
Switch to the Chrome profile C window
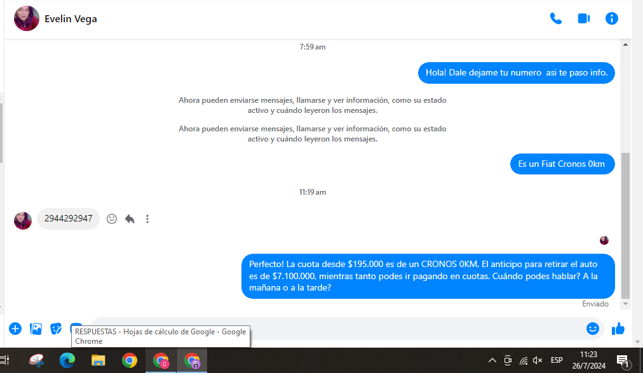point(161,360)
